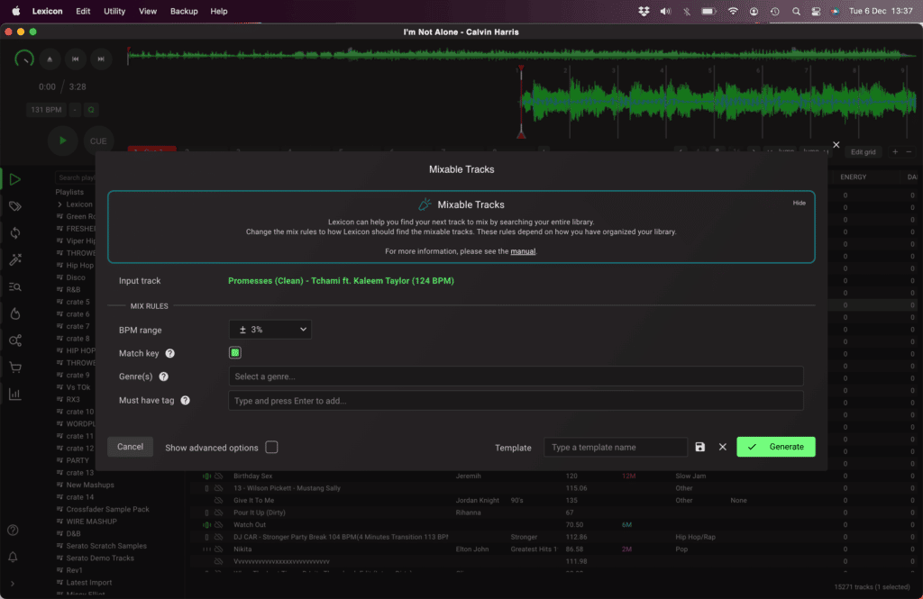Click the help icon next to Match key

(169, 354)
